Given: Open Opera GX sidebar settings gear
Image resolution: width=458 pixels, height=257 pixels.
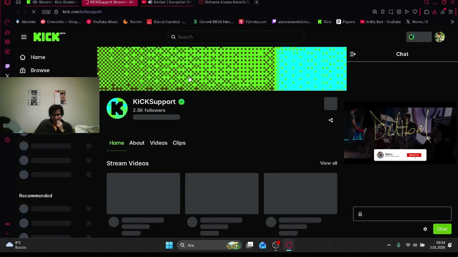Looking at the screenshot, I should (7, 140).
